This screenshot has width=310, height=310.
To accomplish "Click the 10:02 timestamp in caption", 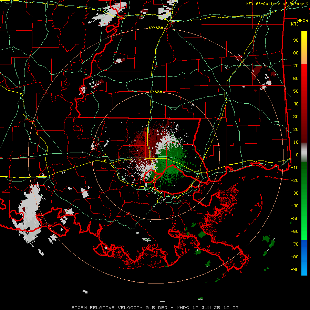I will [231, 308].
